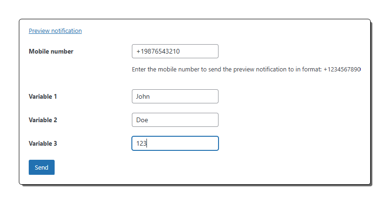Screen dimensions: 389x203
Task: Click the word "notification" in the top link
Action: click(x=66, y=31)
